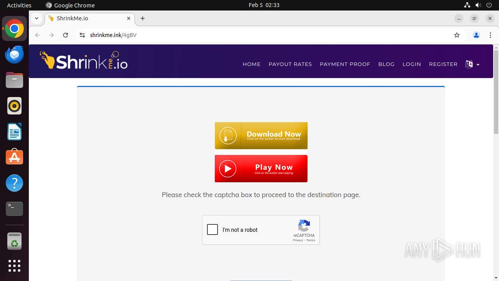Open the clock and calendar menu
The height and width of the screenshot is (281, 499).
pyautogui.click(x=264, y=5)
